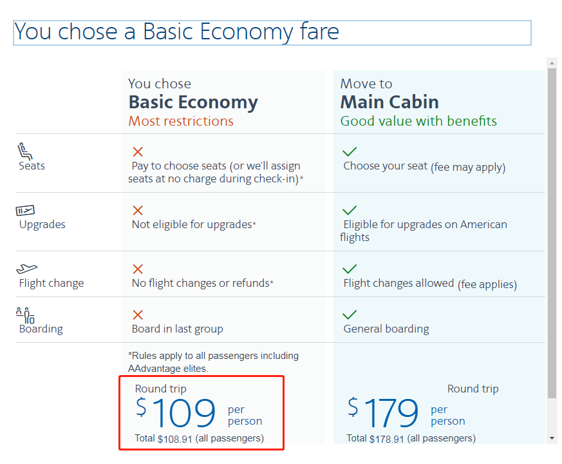The height and width of the screenshot is (464, 562).
Task: Click the Upgrades boarding pass icon
Action: 25,210
